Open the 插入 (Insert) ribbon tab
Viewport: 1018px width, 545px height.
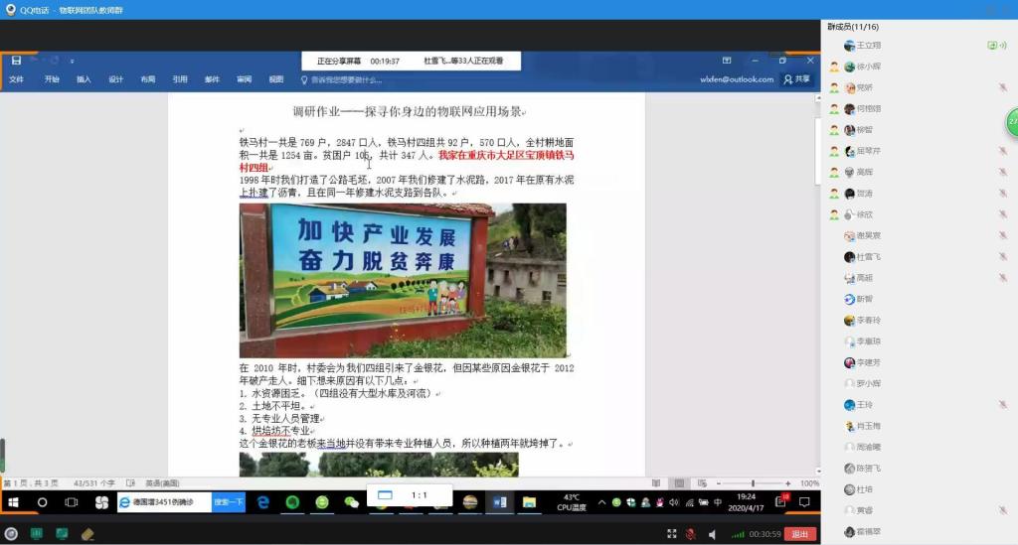[x=84, y=79]
